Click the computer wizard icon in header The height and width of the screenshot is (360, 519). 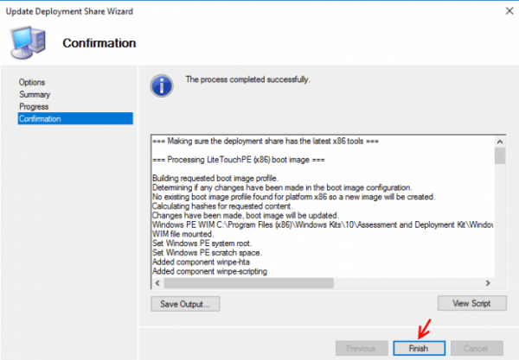[x=28, y=42]
